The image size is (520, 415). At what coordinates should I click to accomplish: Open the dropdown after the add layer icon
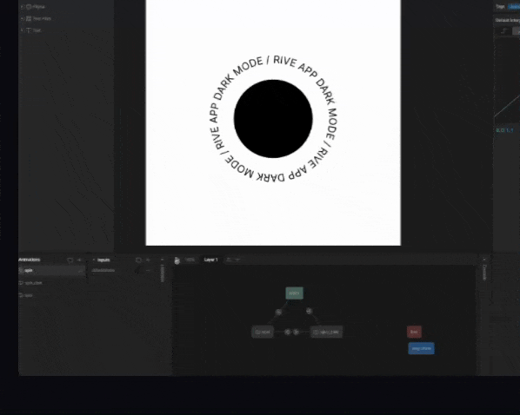(x=237, y=260)
